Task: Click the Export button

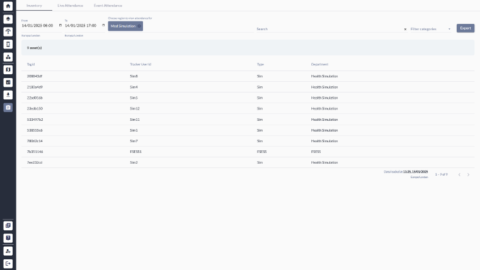Action: pos(465,28)
